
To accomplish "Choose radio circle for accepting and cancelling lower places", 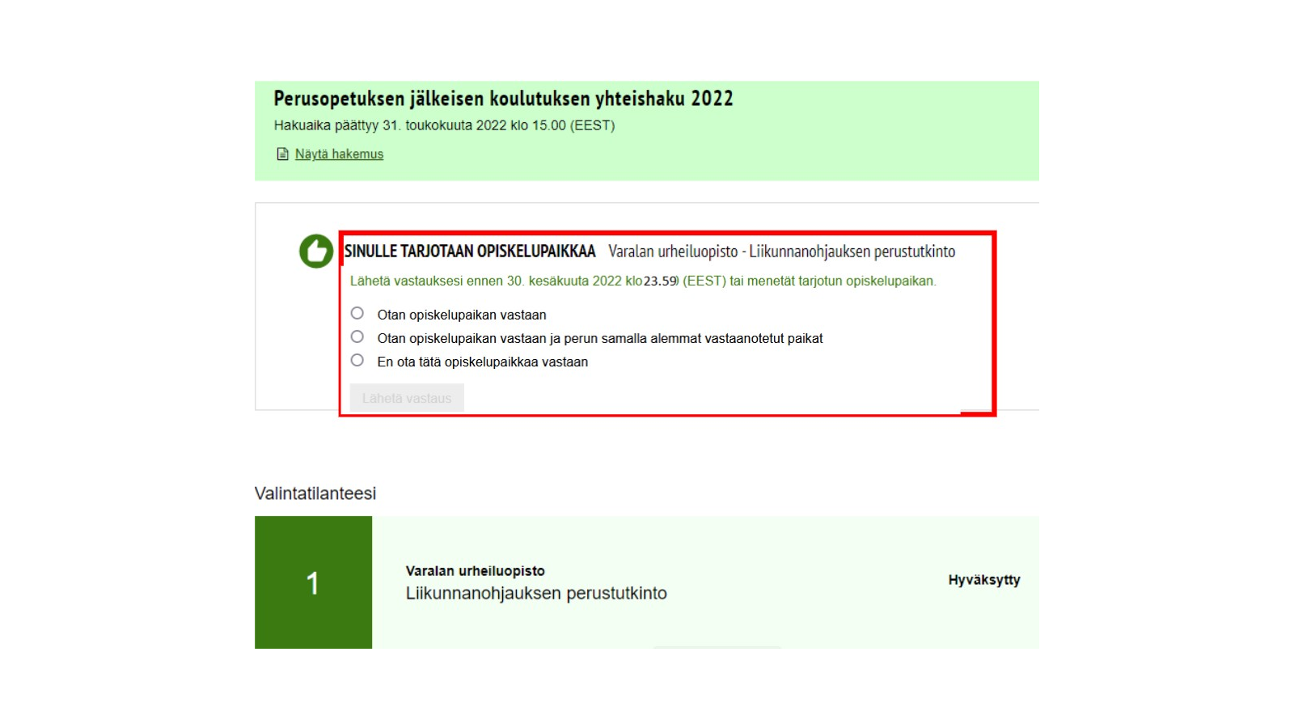I will click(x=357, y=336).
